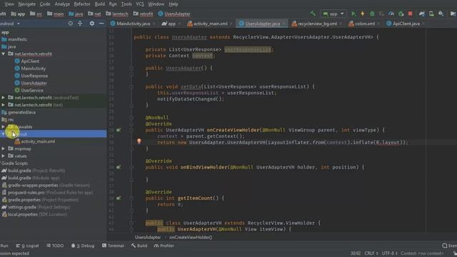457x257 pixels.
Task: Click onCreateViewHolder() breadcrumb at editor bottom
Action: [x=191, y=237]
